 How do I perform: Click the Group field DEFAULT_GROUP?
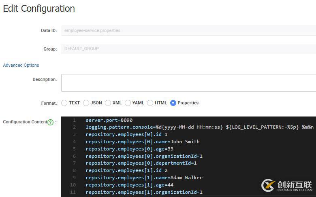pyautogui.click(x=189, y=49)
